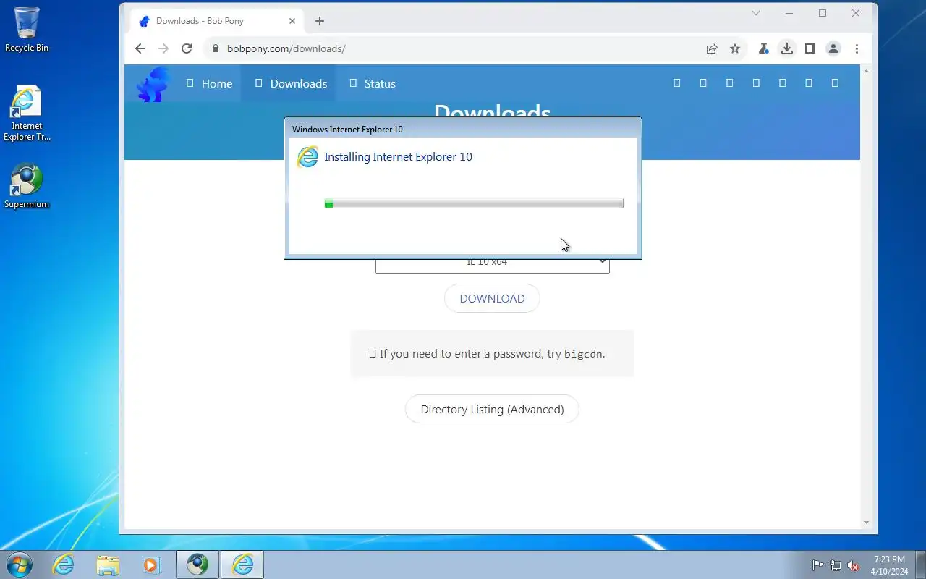Open the Internet Explorer desktop shortcut
The height and width of the screenshot is (579, 926).
point(27,113)
